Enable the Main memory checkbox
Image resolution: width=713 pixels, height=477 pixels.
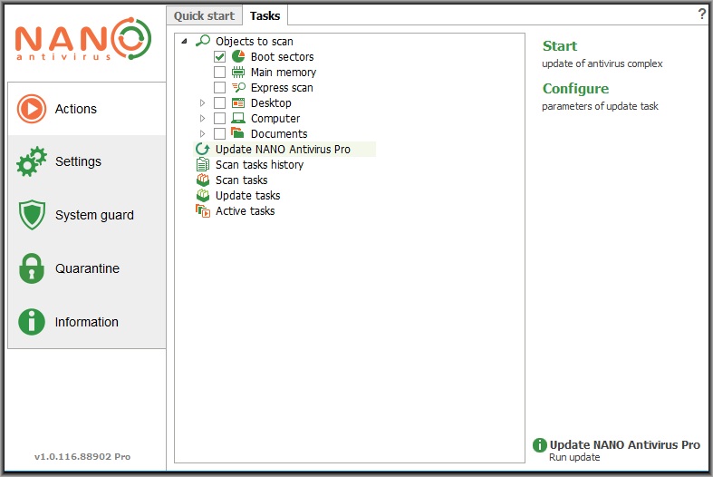click(x=219, y=73)
